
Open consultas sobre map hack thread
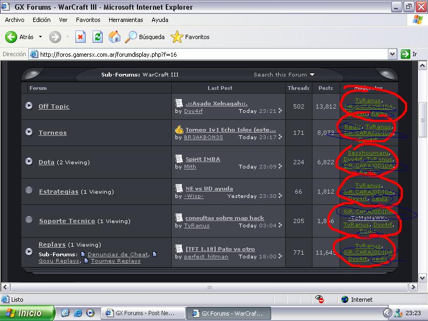[x=225, y=218]
